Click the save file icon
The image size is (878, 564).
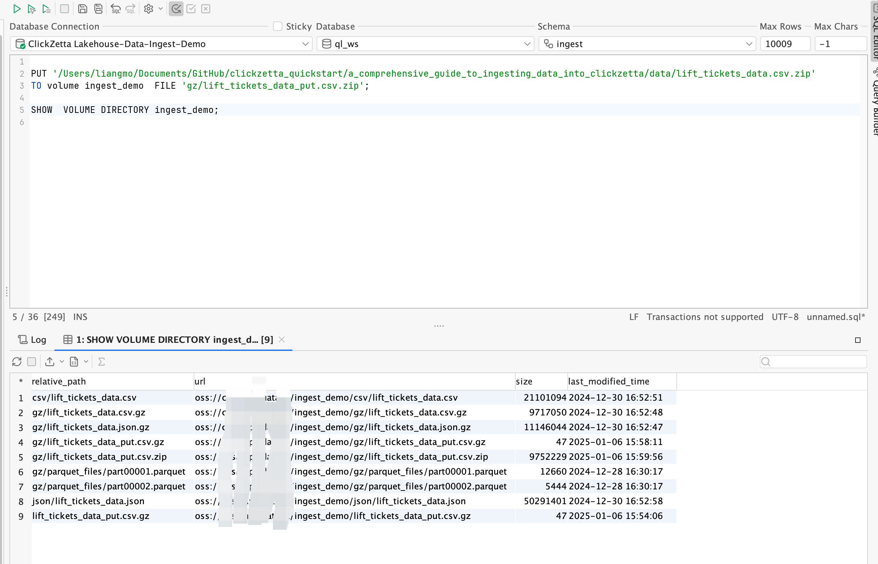point(82,9)
